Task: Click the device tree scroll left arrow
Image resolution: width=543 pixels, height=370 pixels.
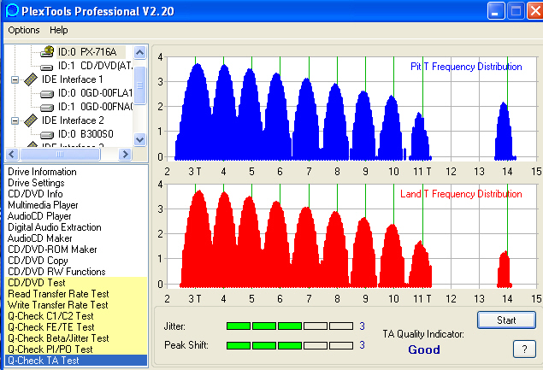Action: point(12,154)
